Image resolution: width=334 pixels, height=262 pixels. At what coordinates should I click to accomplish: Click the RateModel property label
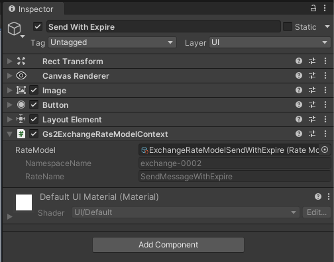(x=35, y=150)
